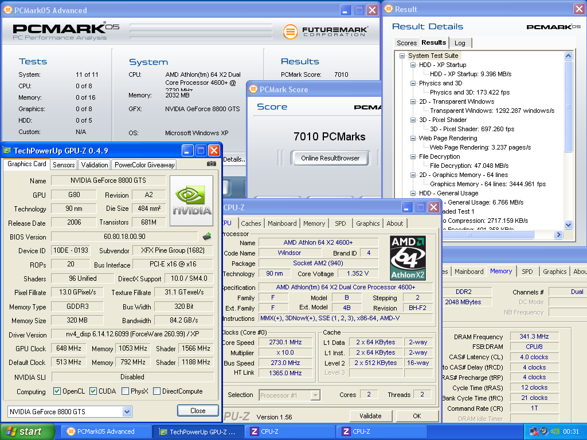Click the OK button in CPU-Z
The image size is (587, 440).
417,416
